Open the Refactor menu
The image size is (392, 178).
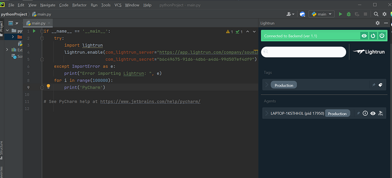tap(80, 5)
